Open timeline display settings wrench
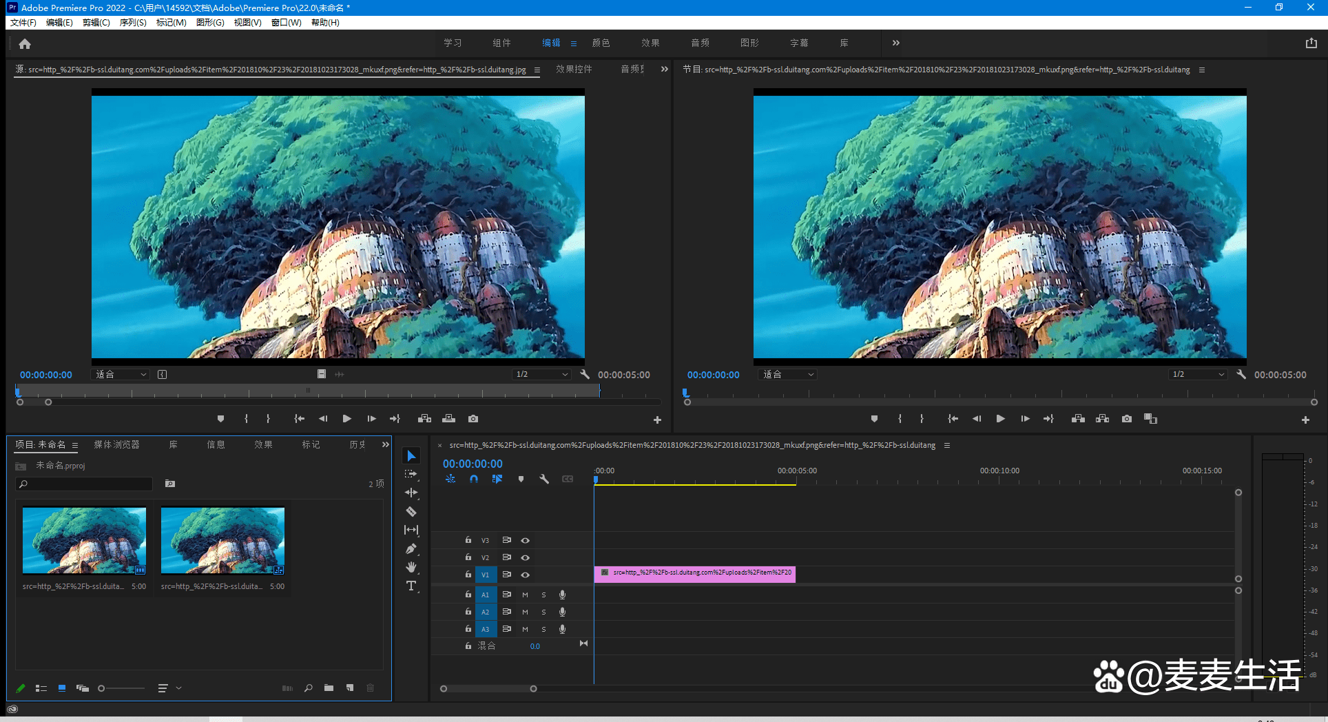1328x722 pixels. pos(544,479)
